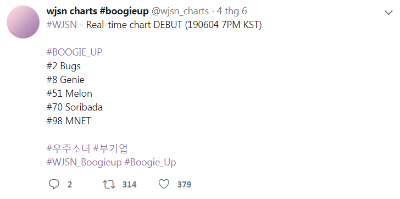Open the wjsn charts profile avatar

pyautogui.click(x=23, y=22)
